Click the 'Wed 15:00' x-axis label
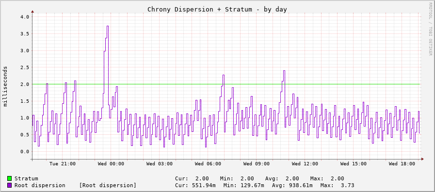435x192 pixels. (x=354, y=164)
